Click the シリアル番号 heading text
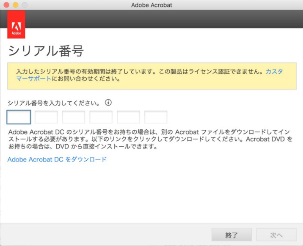This screenshot has height=246, width=303. [46, 51]
